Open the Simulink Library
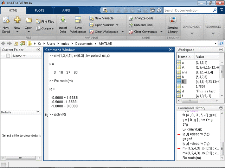This screenshot has height=168, width=225. (x=173, y=24)
